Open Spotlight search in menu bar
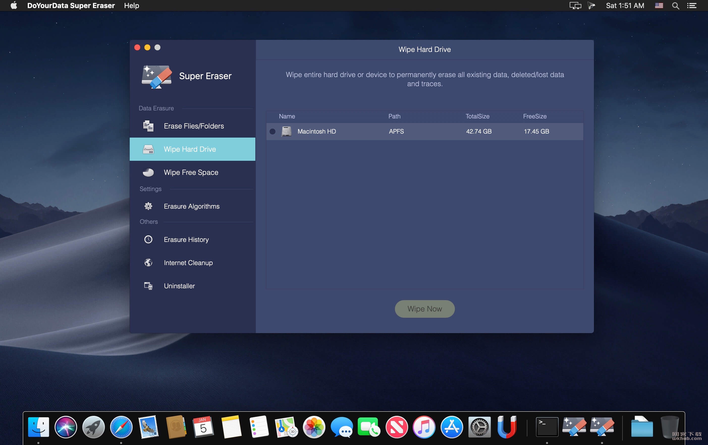 (x=675, y=6)
